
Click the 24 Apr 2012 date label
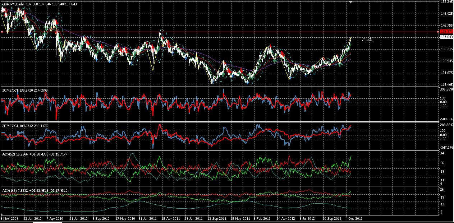pos(285,218)
